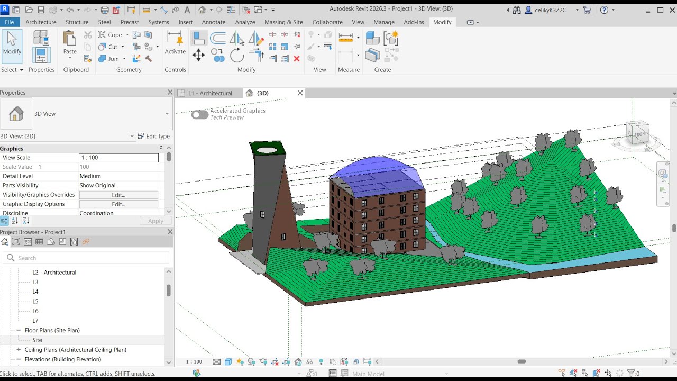Image resolution: width=677 pixels, height=381 pixels.
Task: Select the Offset tool
Action: click(x=218, y=38)
